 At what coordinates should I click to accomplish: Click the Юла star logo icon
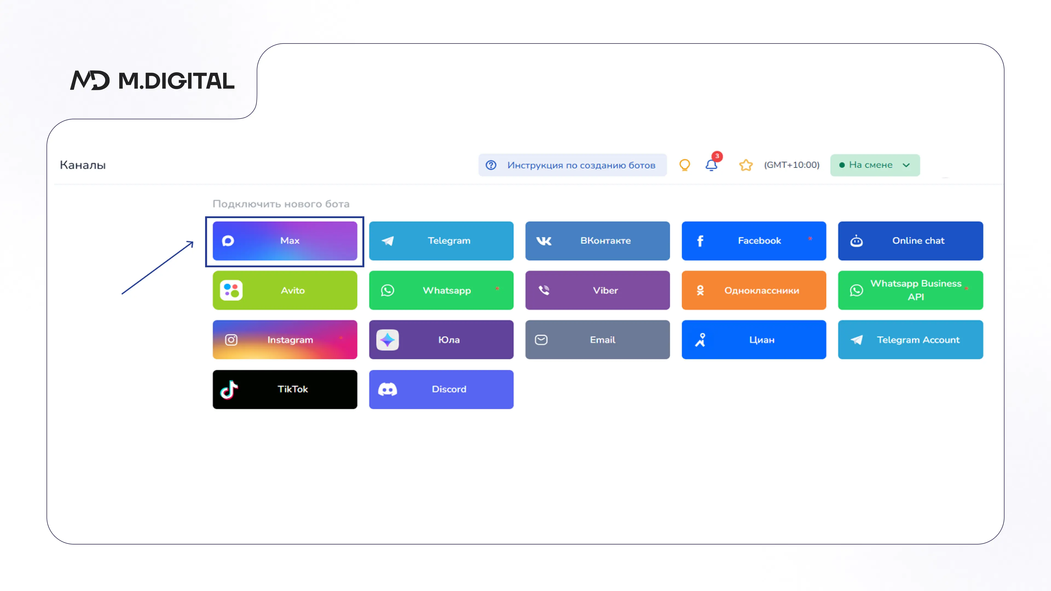tap(387, 340)
